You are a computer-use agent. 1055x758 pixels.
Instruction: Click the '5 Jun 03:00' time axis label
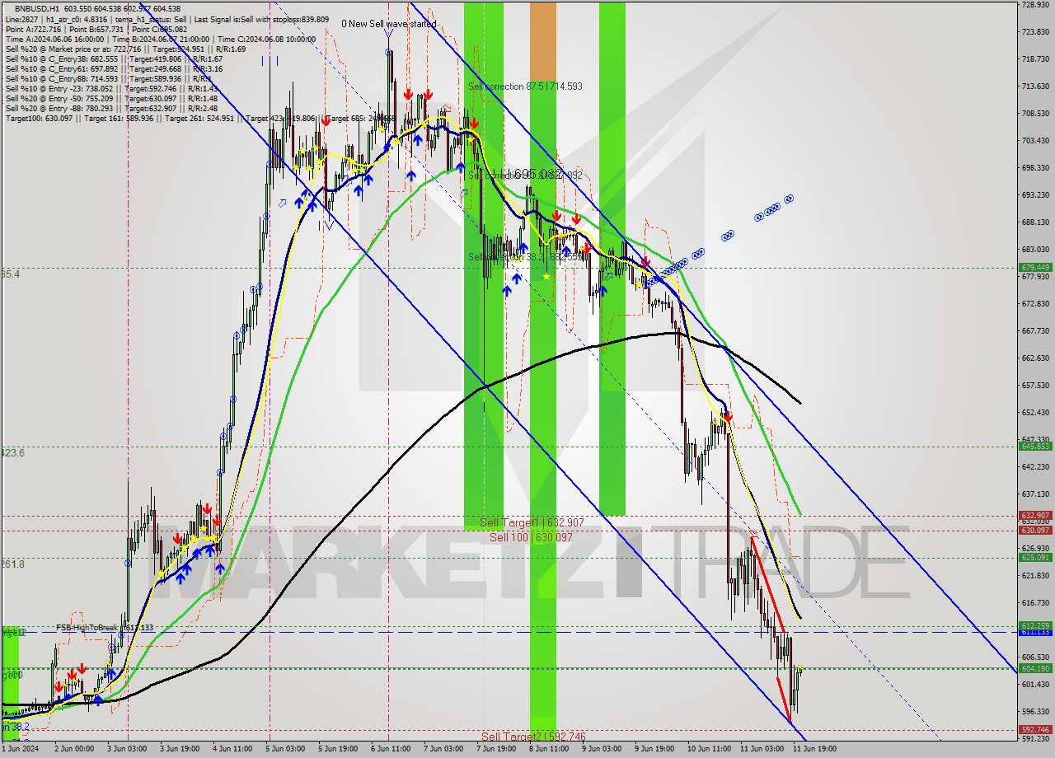(286, 749)
